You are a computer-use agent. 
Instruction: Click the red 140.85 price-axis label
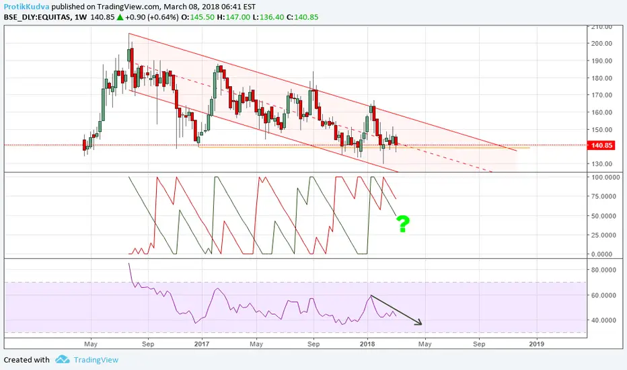pos(601,145)
